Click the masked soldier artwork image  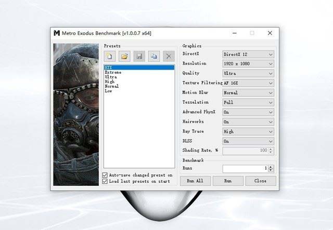pos(76,115)
